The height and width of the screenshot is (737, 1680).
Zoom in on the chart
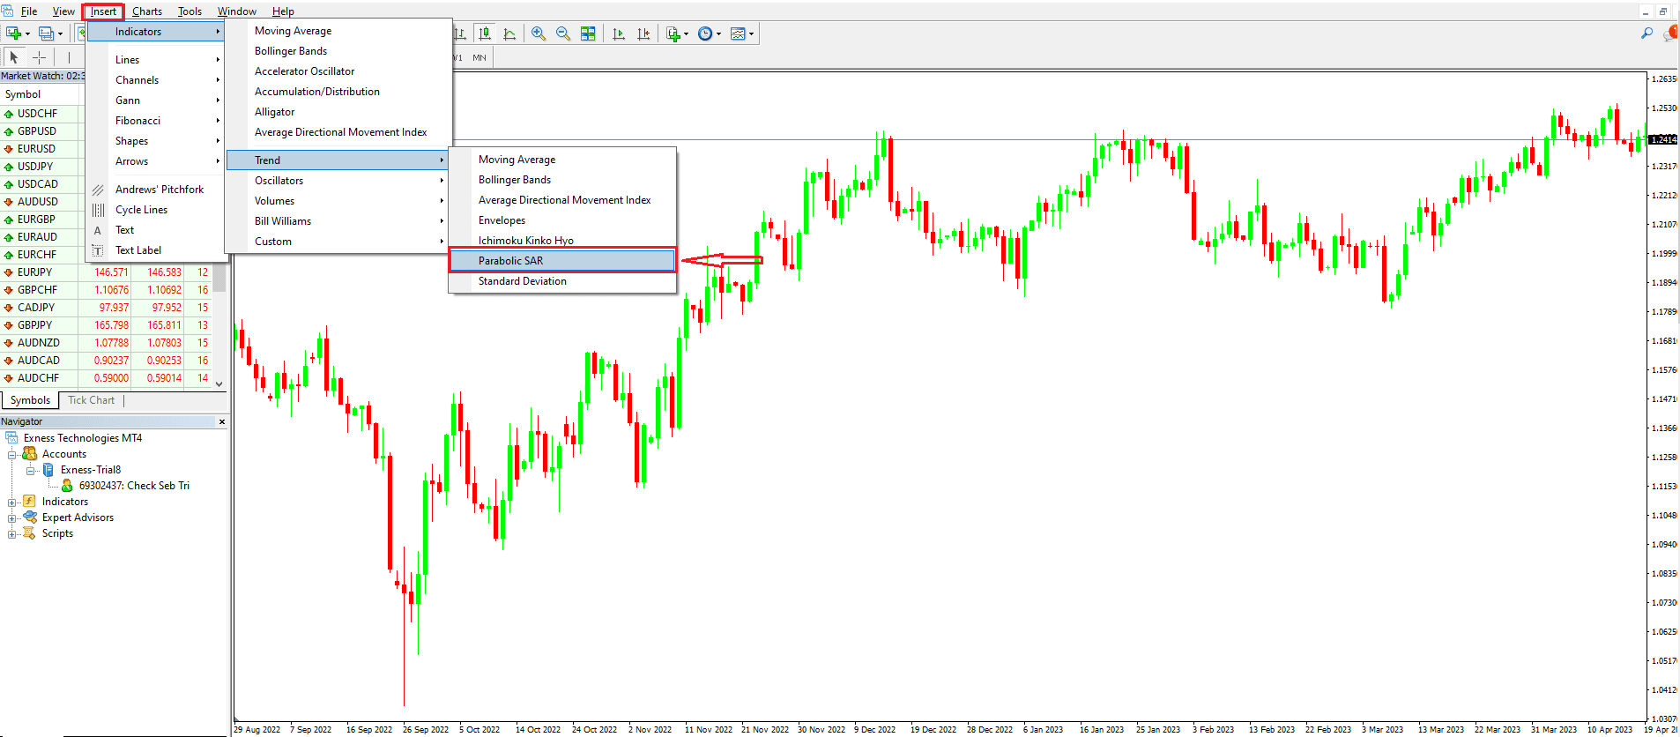point(538,33)
